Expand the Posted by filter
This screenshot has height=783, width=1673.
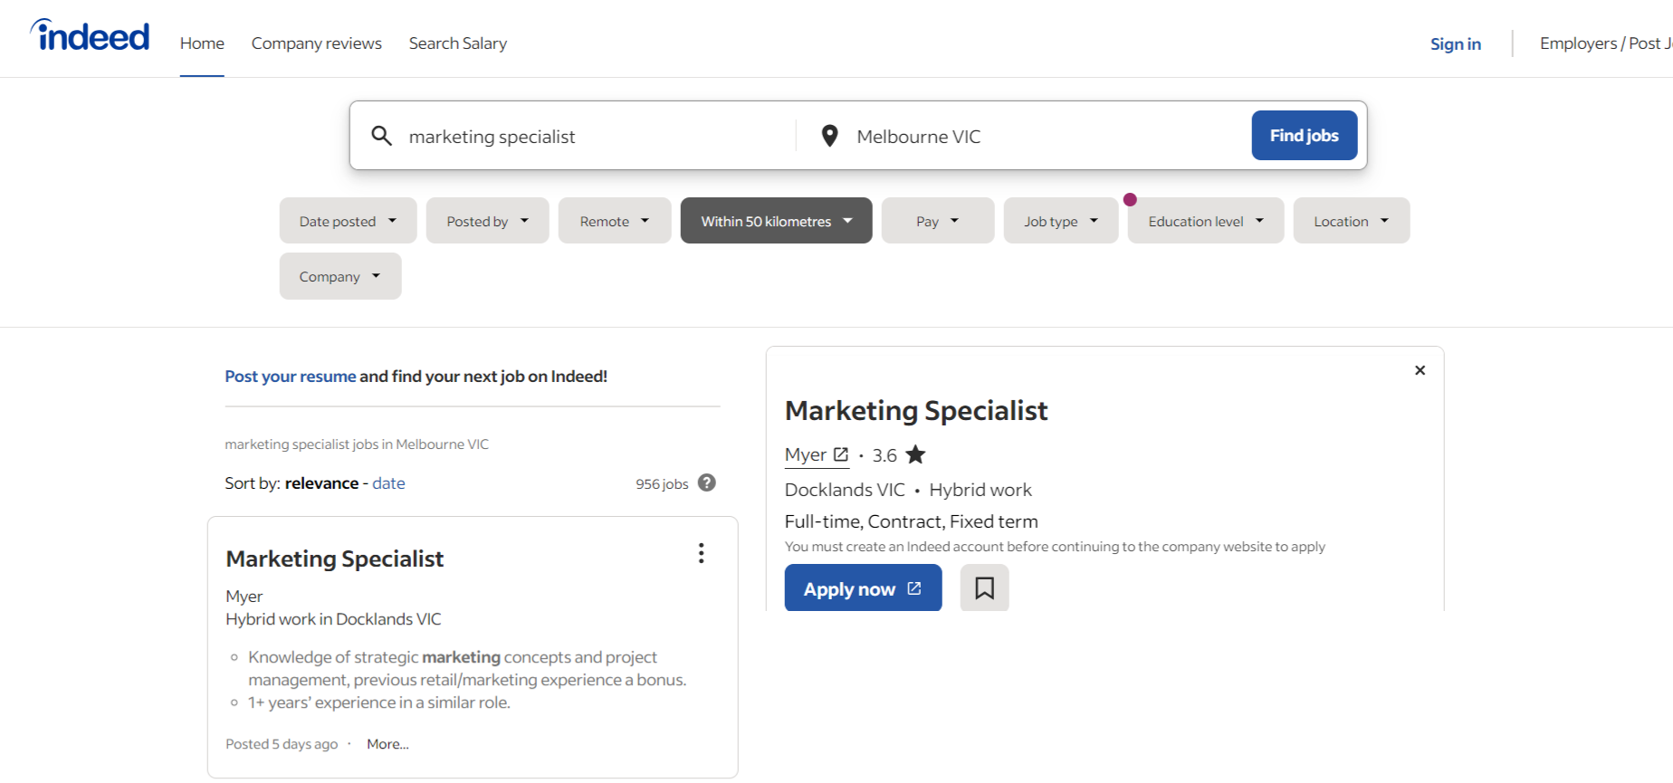point(487,221)
